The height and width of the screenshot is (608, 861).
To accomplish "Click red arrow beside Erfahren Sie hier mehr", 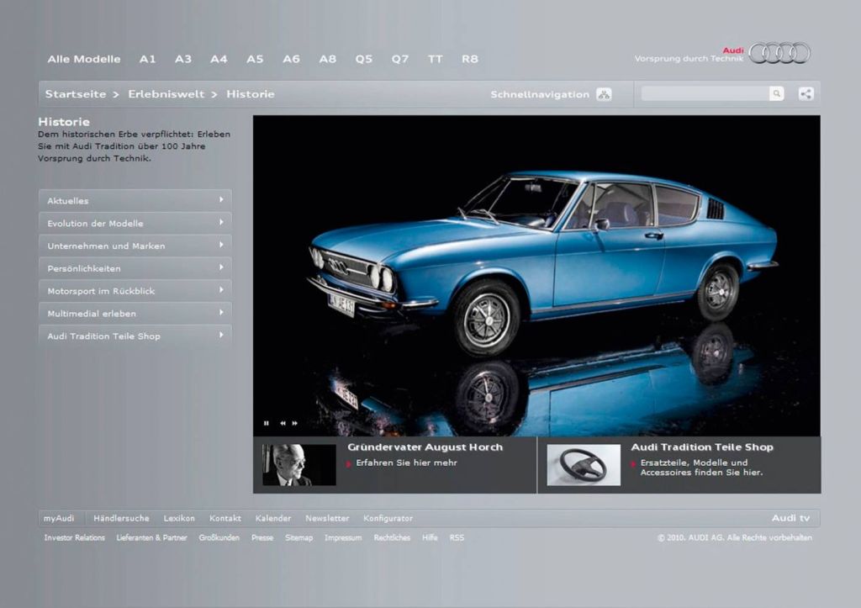I will coord(349,463).
